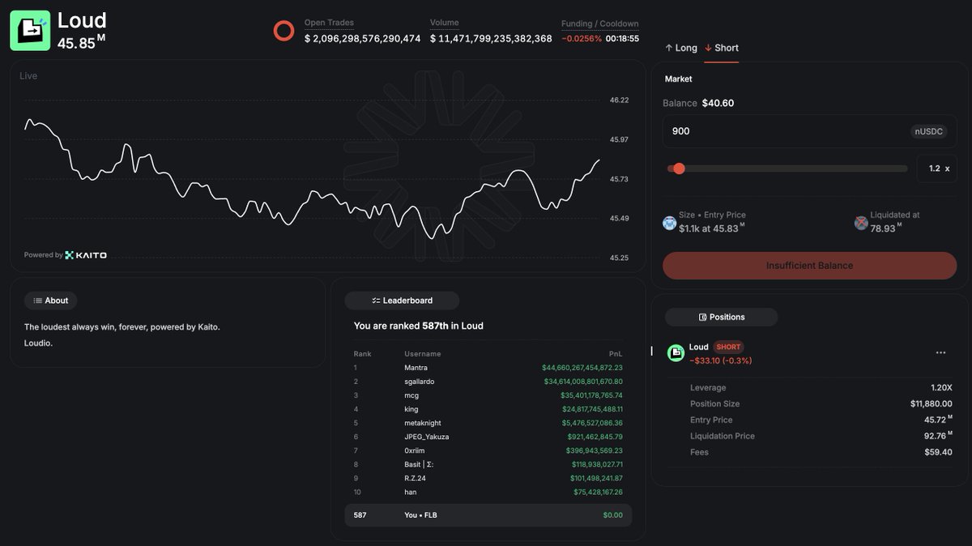Click the Live chart line
This screenshot has width=972, height=546.
click(312, 180)
